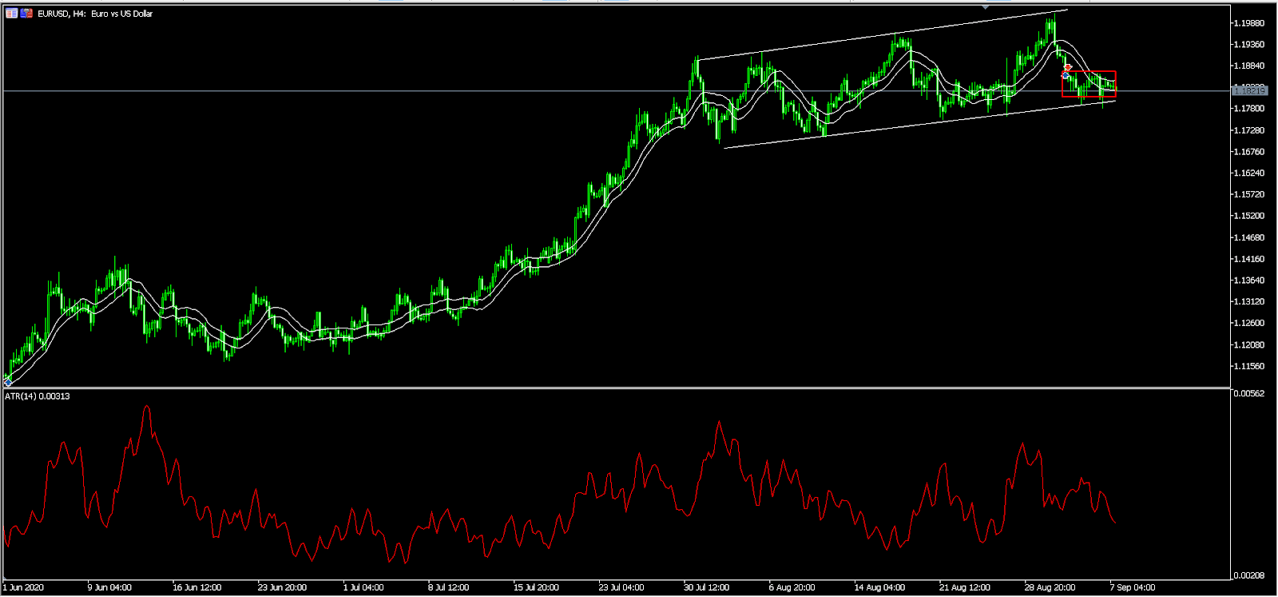This screenshot has width=1278, height=597.
Task: Select the upper channel trendline
Action: coord(879,35)
